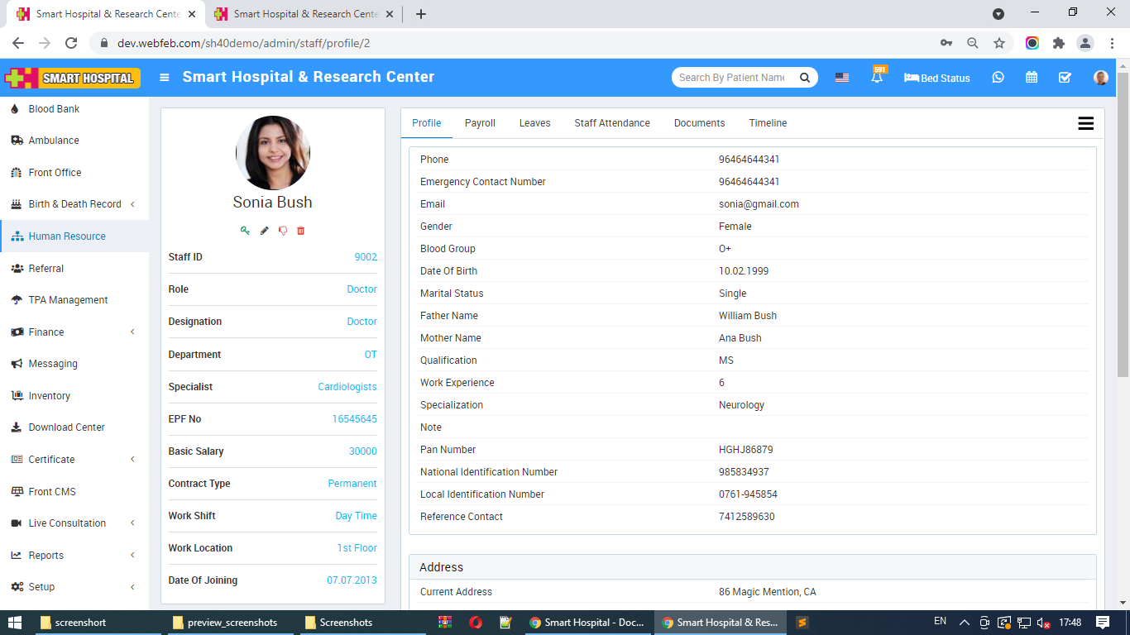Open the calendar icon in header

1032,77
